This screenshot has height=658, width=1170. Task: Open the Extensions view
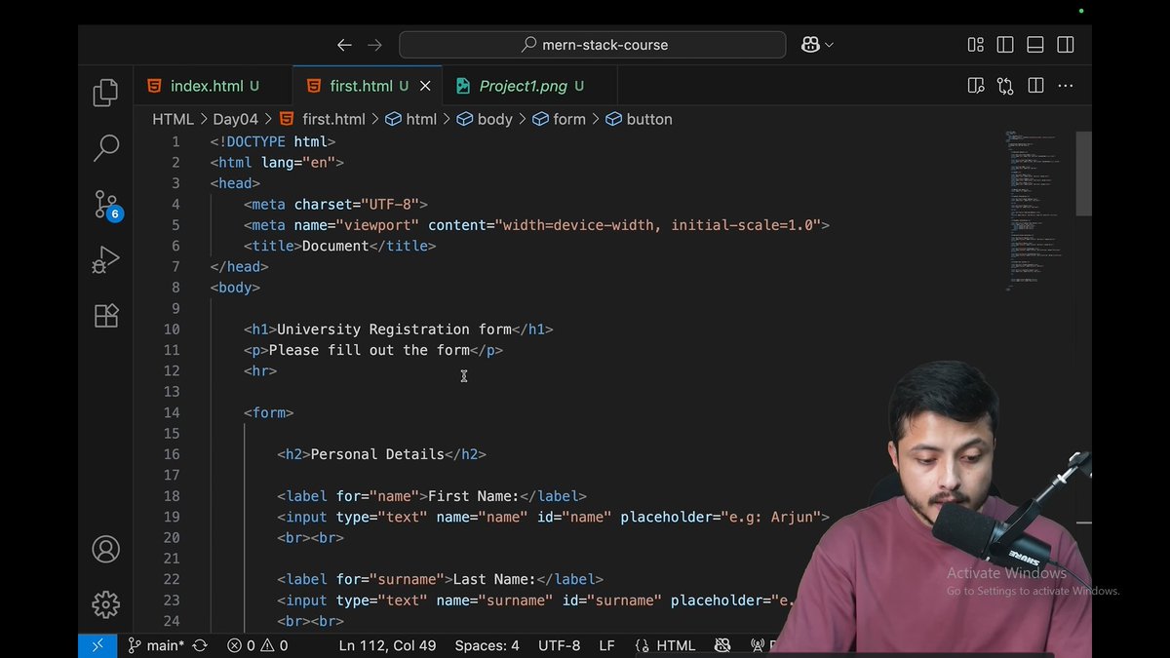click(106, 315)
